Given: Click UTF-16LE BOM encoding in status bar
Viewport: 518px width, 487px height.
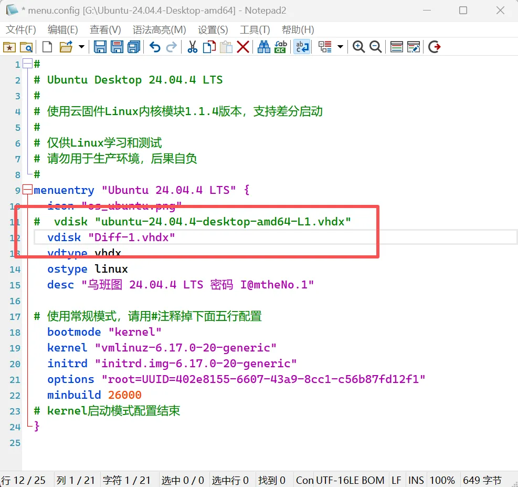Looking at the screenshot, I should pos(350,480).
